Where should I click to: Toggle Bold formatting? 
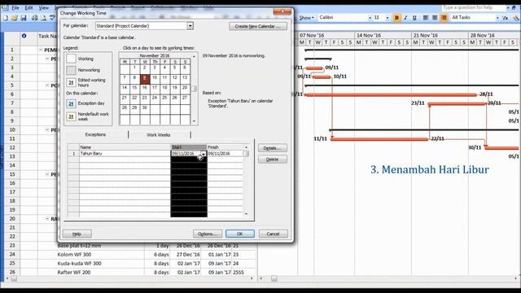click(x=396, y=18)
